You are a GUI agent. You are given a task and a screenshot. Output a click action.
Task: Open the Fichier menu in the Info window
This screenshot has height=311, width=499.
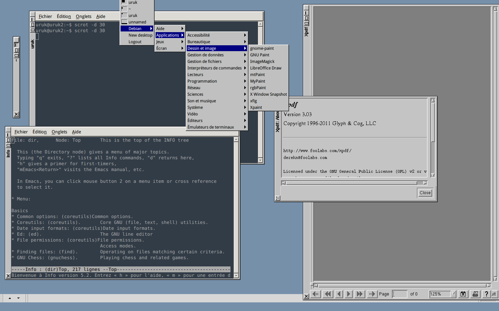click(x=21, y=132)
